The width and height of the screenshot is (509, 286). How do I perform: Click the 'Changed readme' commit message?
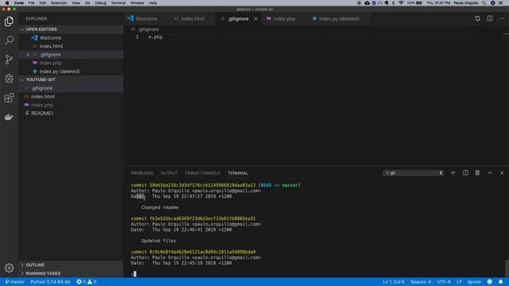(x=160, y=207)
